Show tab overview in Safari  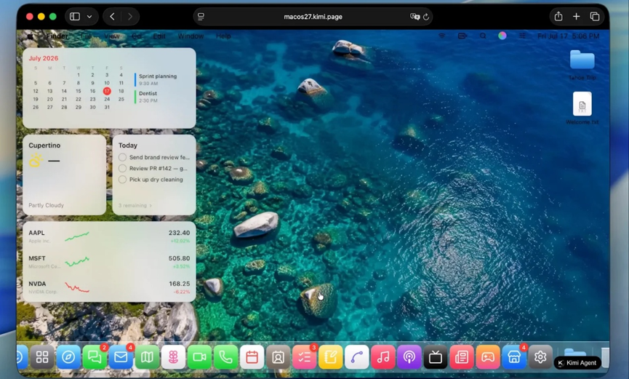click(x=595, y=17)
